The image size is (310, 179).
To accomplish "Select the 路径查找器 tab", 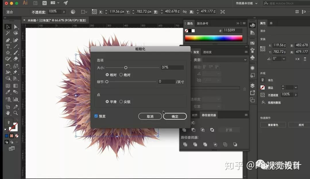I will pyautogui.click(x=209, y=115).
